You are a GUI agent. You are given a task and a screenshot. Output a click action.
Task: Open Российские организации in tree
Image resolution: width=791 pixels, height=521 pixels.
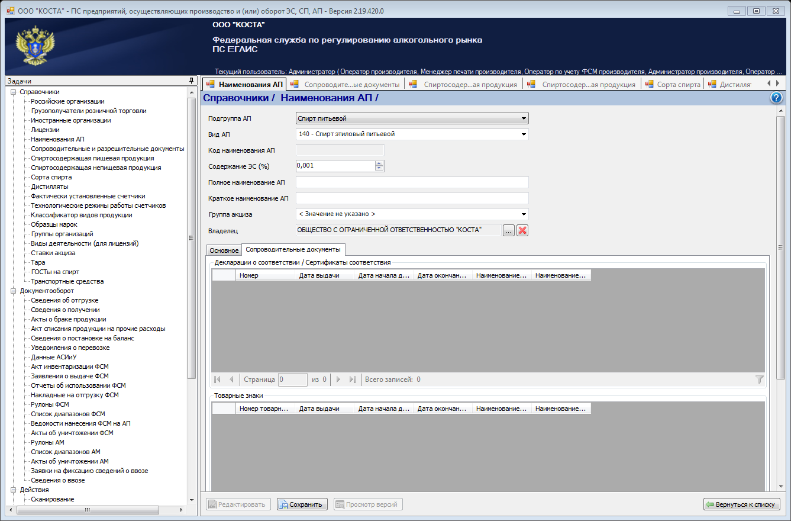67,101
